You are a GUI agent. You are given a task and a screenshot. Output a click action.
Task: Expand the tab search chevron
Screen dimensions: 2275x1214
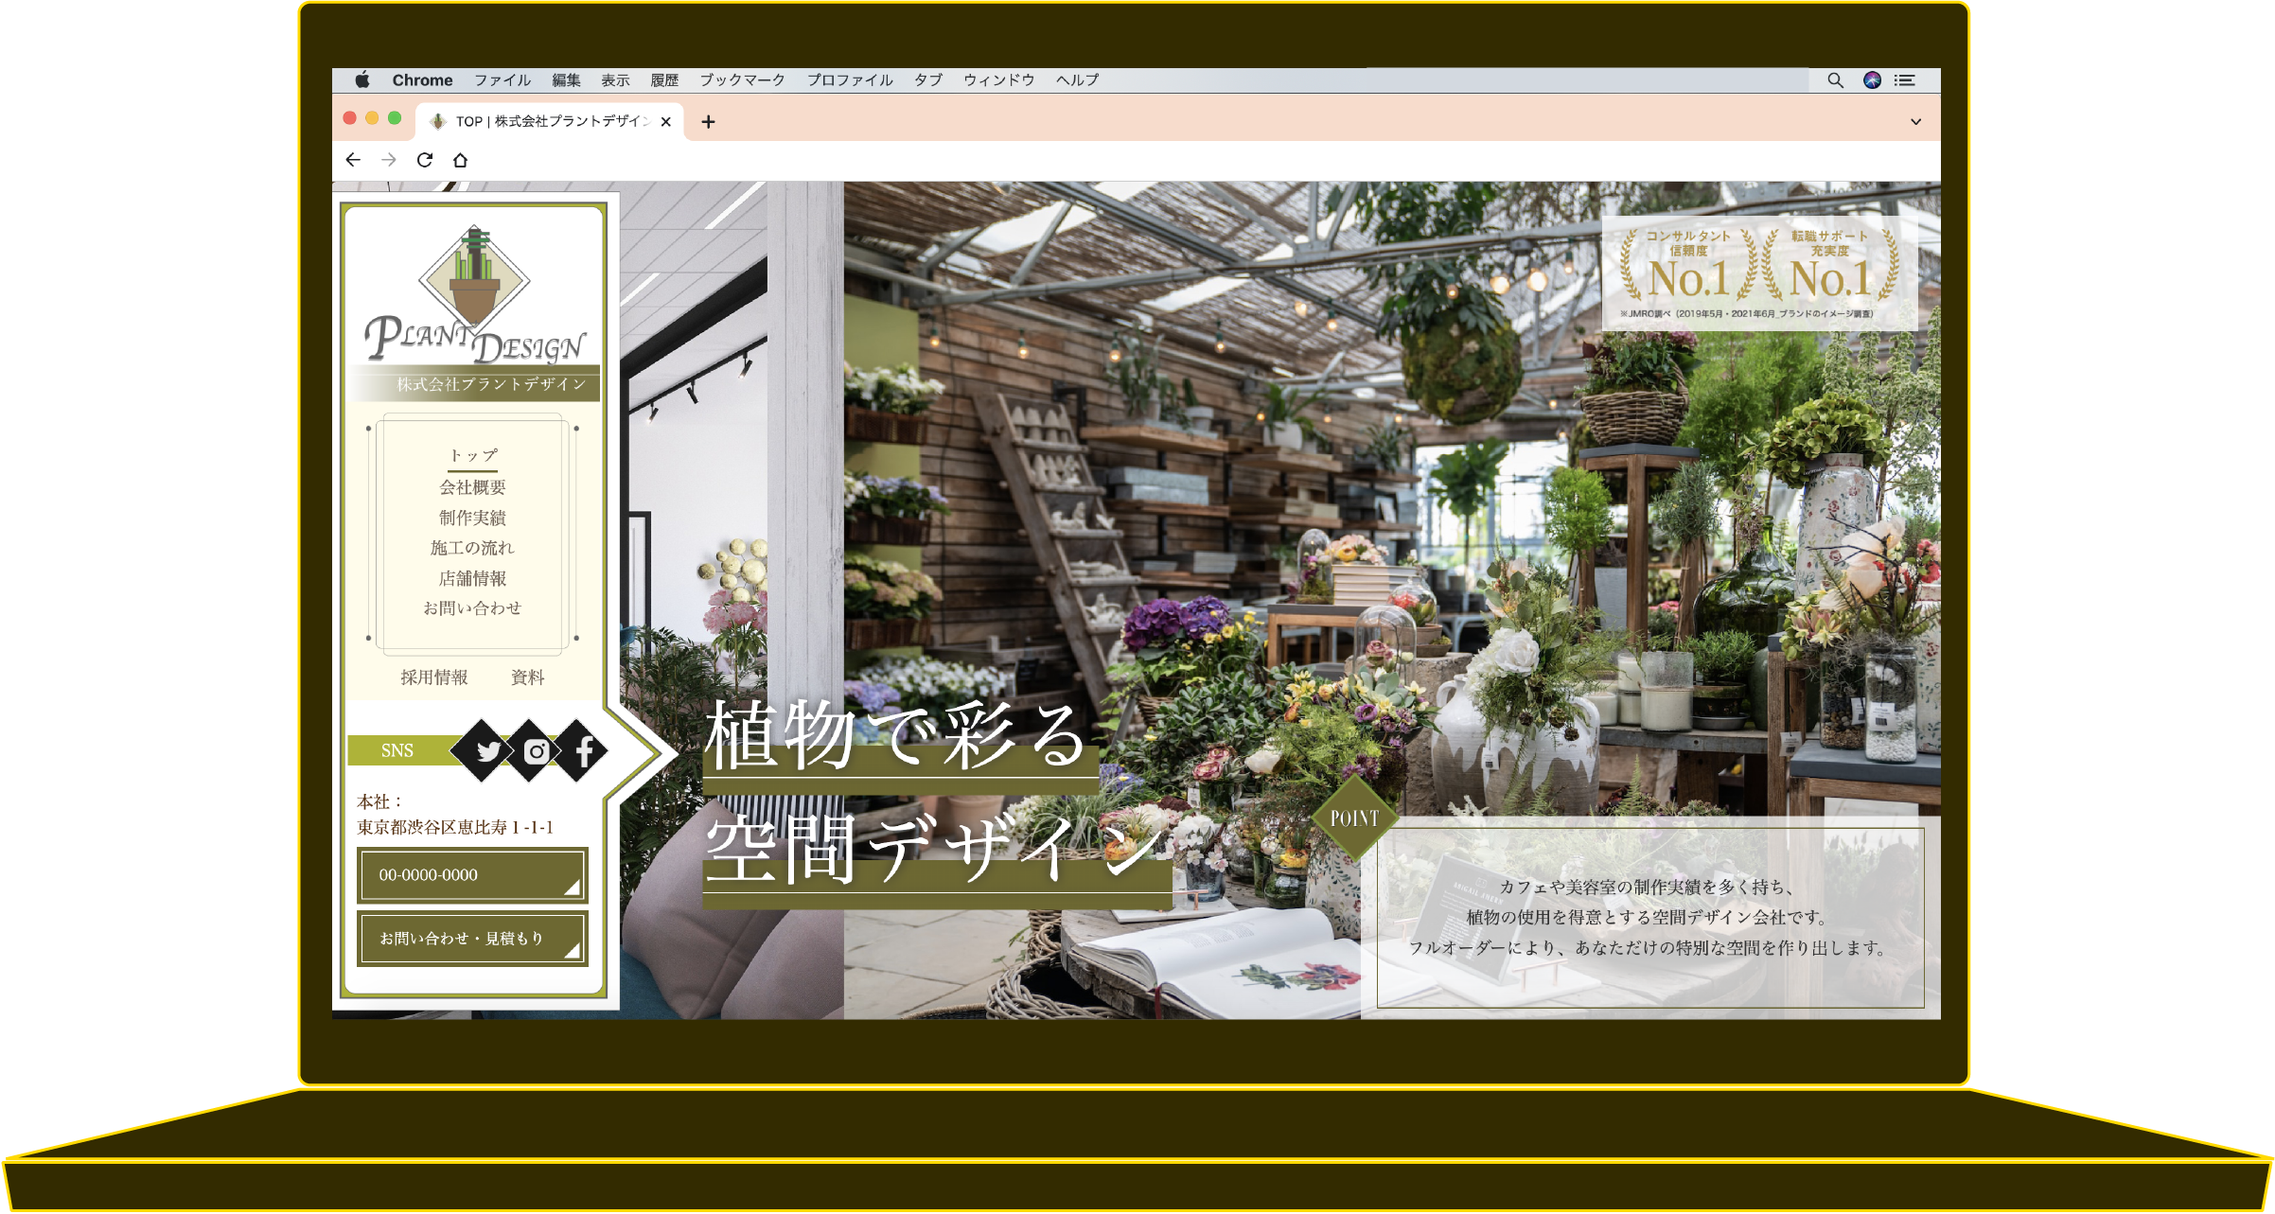click(1915, 121)
